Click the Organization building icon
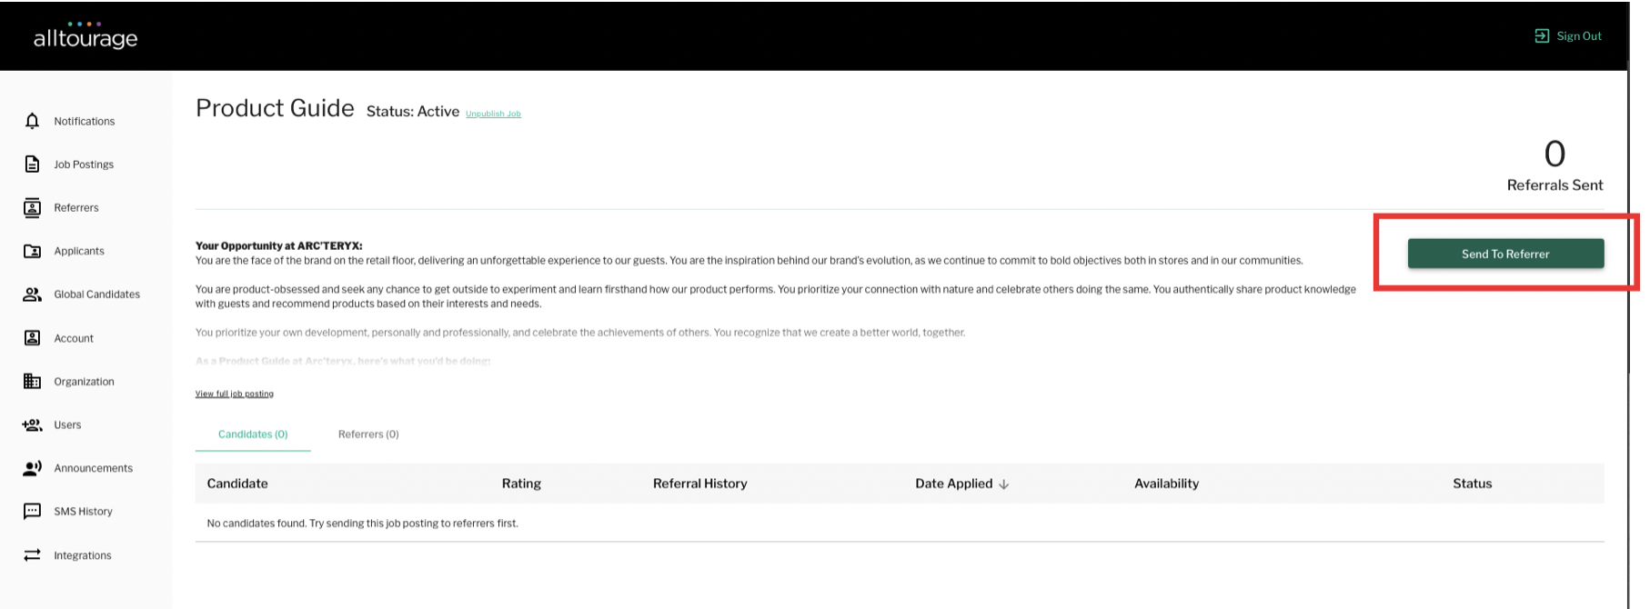Screen dimensions: 1650x609 tap(32, 382)
